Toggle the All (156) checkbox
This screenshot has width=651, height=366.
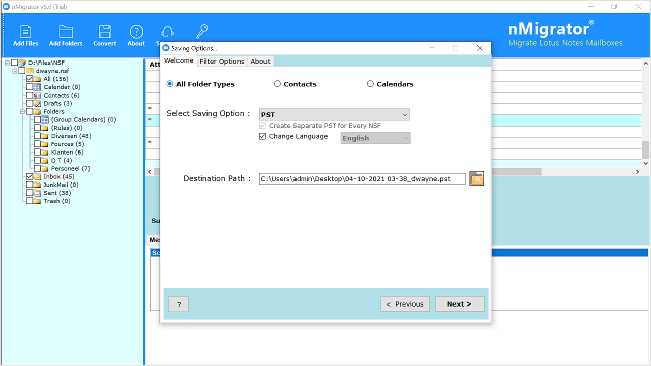click(x=29, y=79)
